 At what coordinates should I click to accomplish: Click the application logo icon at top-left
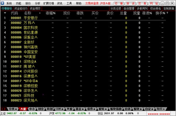point(2,3)
